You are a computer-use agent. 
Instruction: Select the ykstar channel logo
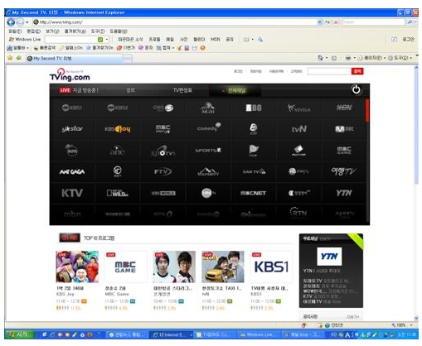pyautogui.click(x=72, y=129)
